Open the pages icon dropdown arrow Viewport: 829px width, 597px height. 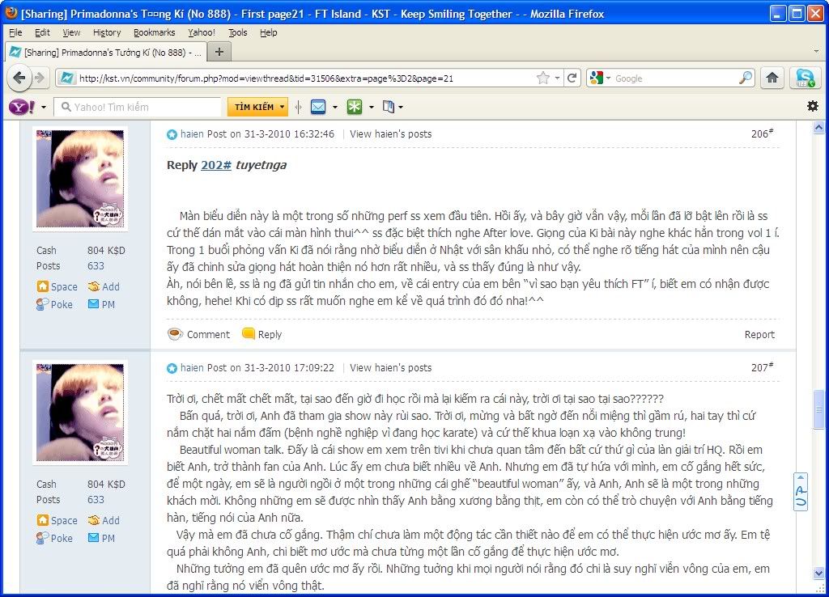(x=401, y=108)
